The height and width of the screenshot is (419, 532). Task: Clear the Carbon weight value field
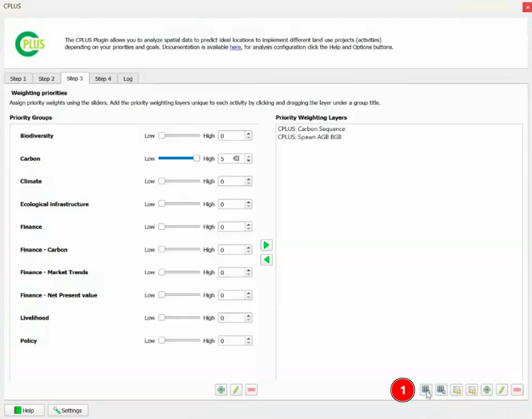(237, 159)
